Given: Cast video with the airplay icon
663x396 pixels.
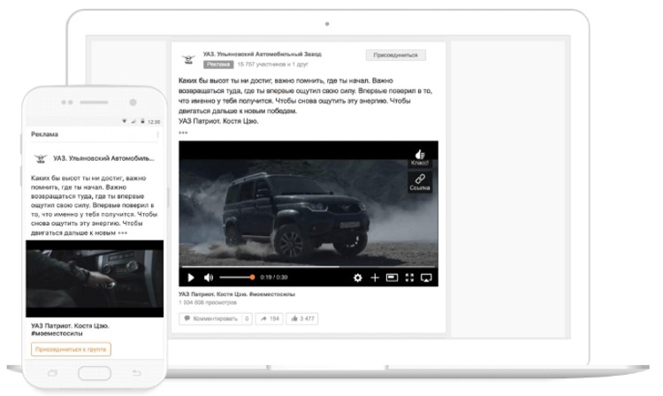Looking at the screenshot, I should pos(426,278).
